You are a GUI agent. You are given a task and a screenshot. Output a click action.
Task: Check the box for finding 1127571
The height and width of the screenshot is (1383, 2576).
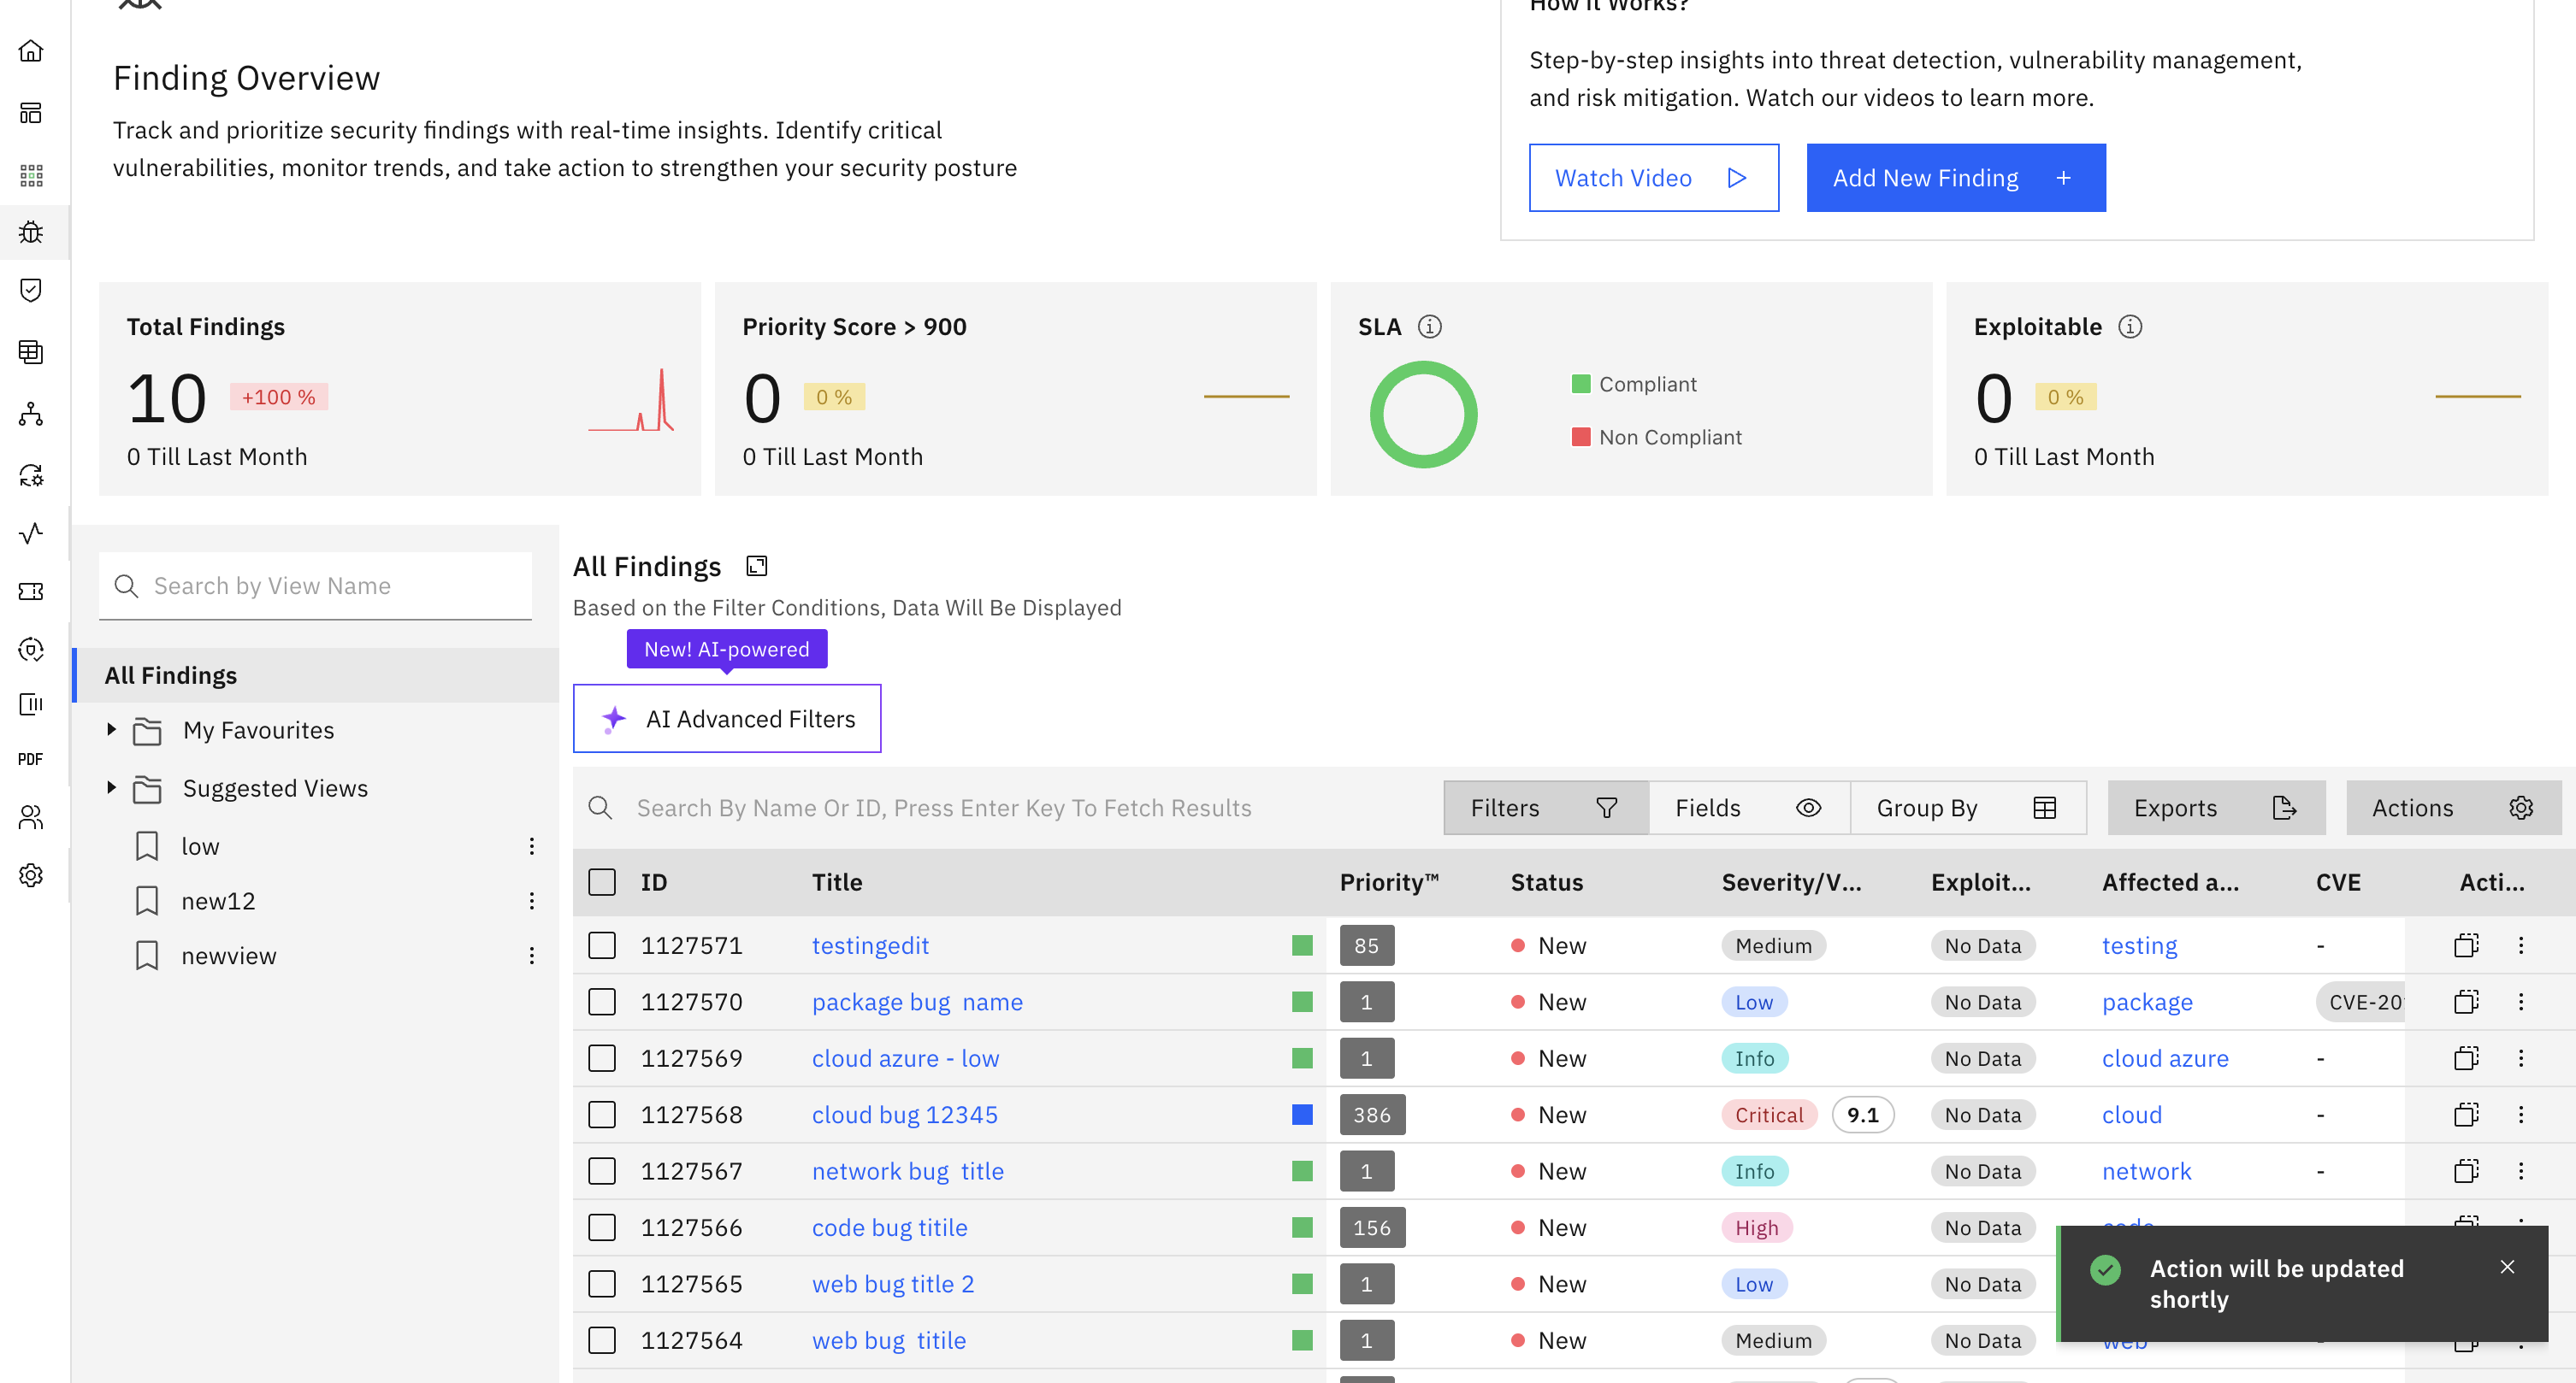(602, 945)
